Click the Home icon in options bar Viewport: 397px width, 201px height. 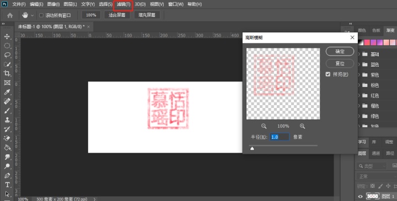[10, 15]
